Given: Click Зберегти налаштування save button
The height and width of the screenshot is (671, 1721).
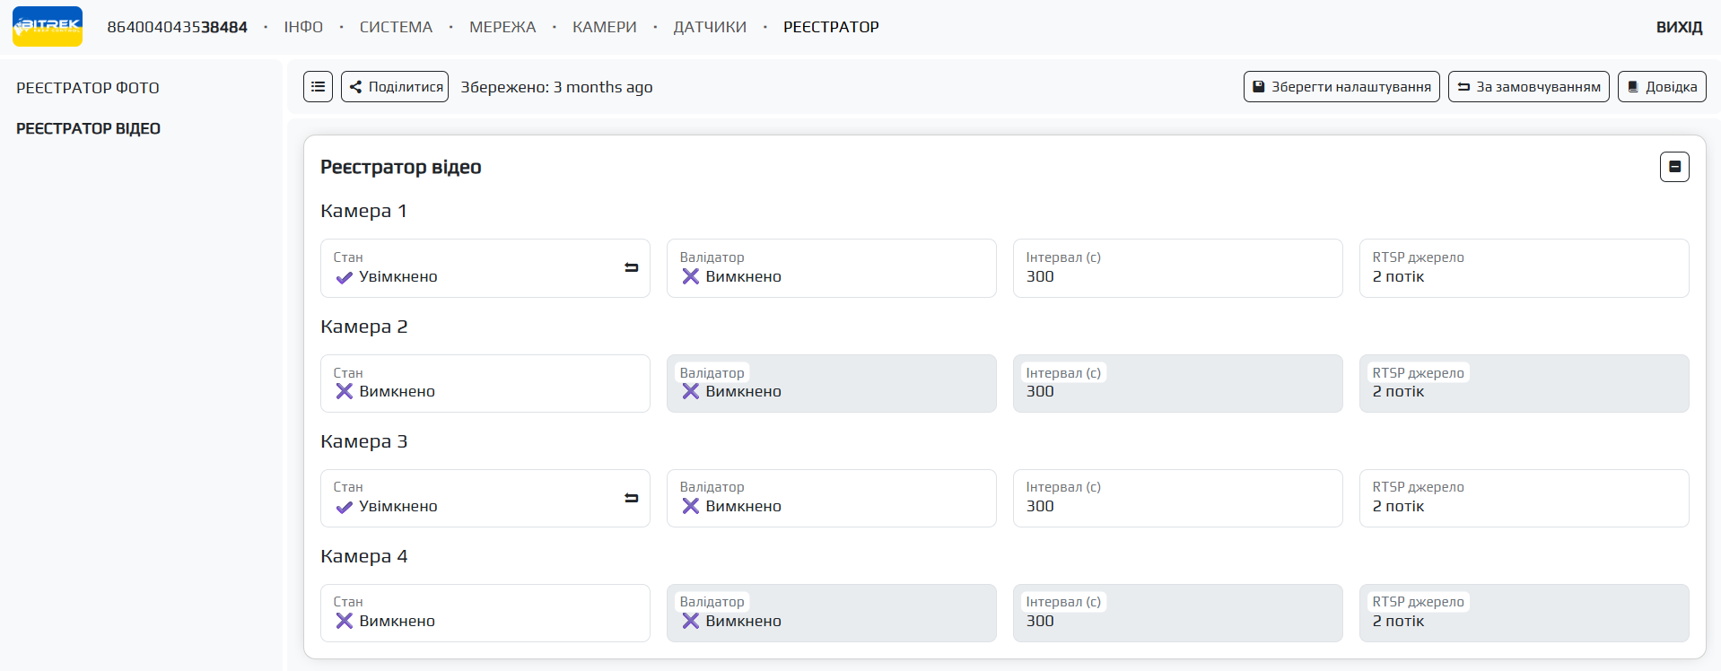Looking at the screenshot, I should (x=1341, y=87).
